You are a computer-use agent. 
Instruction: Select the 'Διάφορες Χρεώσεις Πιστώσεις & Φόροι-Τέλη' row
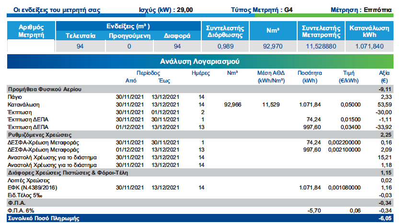tap(67, 172)
